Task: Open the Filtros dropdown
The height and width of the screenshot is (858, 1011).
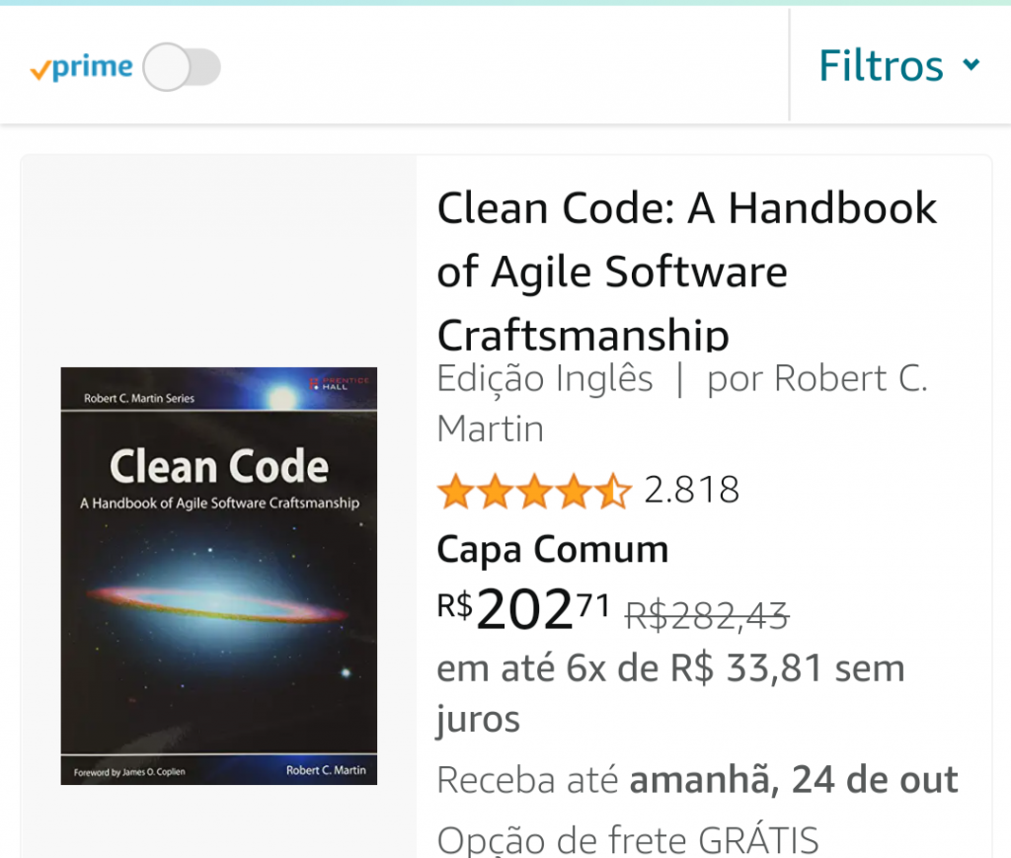Action: click(898, 66)
